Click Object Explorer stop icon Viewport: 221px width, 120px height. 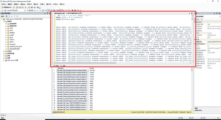[12, 16]
